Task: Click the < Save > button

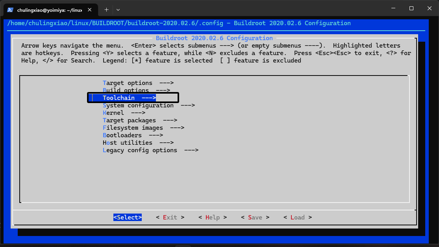Action: [x=256, y=218]
